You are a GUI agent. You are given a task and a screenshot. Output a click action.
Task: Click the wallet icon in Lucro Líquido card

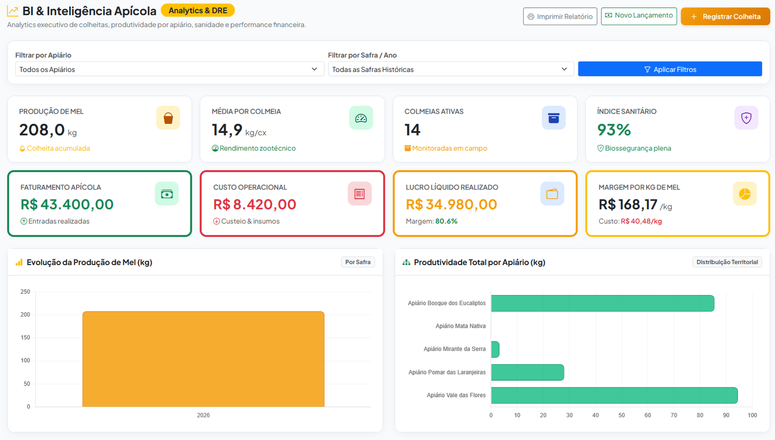point(552,194)
